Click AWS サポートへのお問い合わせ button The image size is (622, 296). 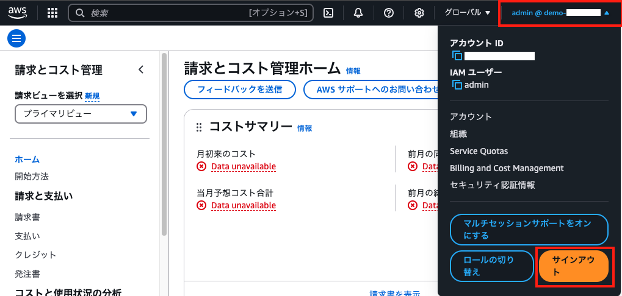pos(371,90)
